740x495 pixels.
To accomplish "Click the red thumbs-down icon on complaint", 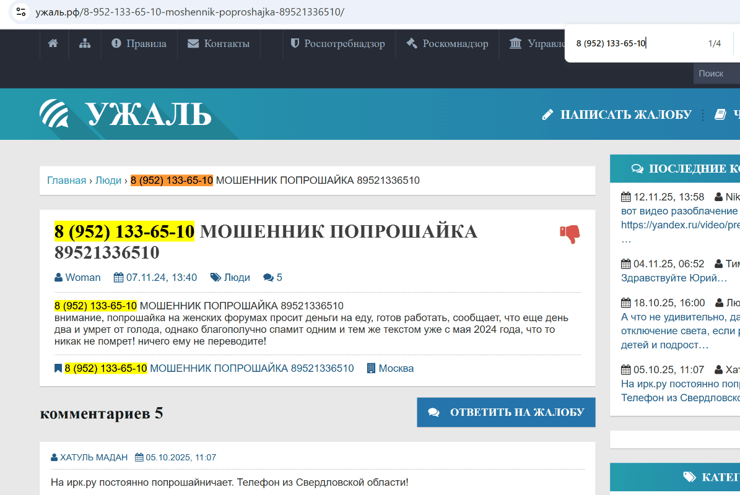I will (569, 234).
